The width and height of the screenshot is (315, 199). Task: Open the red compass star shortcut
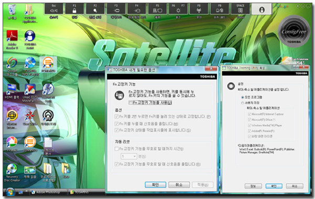[x=30, y=118]
